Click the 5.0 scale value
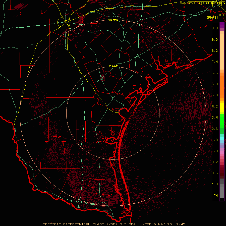The width and height of the screenshot is (226, 226). click(215, 95)
